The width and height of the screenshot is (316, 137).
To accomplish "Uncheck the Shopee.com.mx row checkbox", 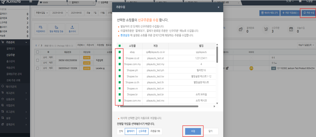I will point(119,100).
